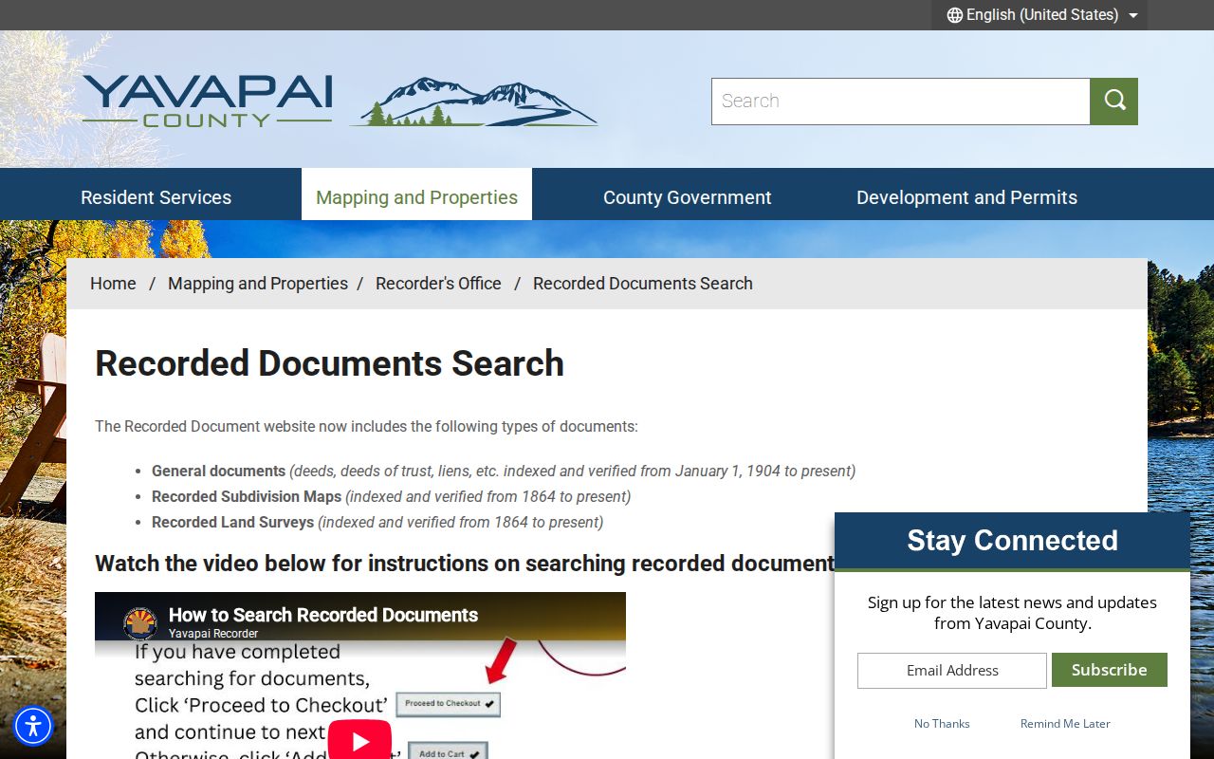Open the Recorder's Office breadcrumb link

[438, 284]
